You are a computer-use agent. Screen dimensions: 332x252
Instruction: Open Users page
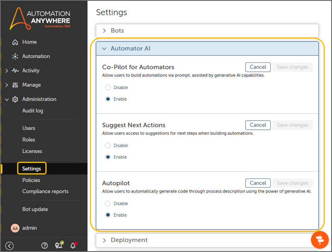[29, 128]
